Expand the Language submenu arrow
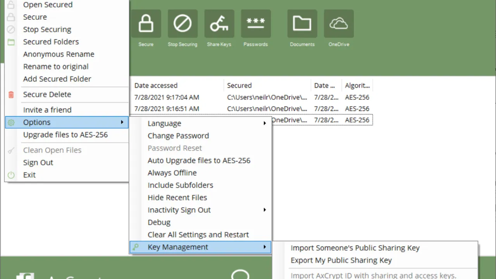The width and height of the screenshot is (496, 279). 265,123
